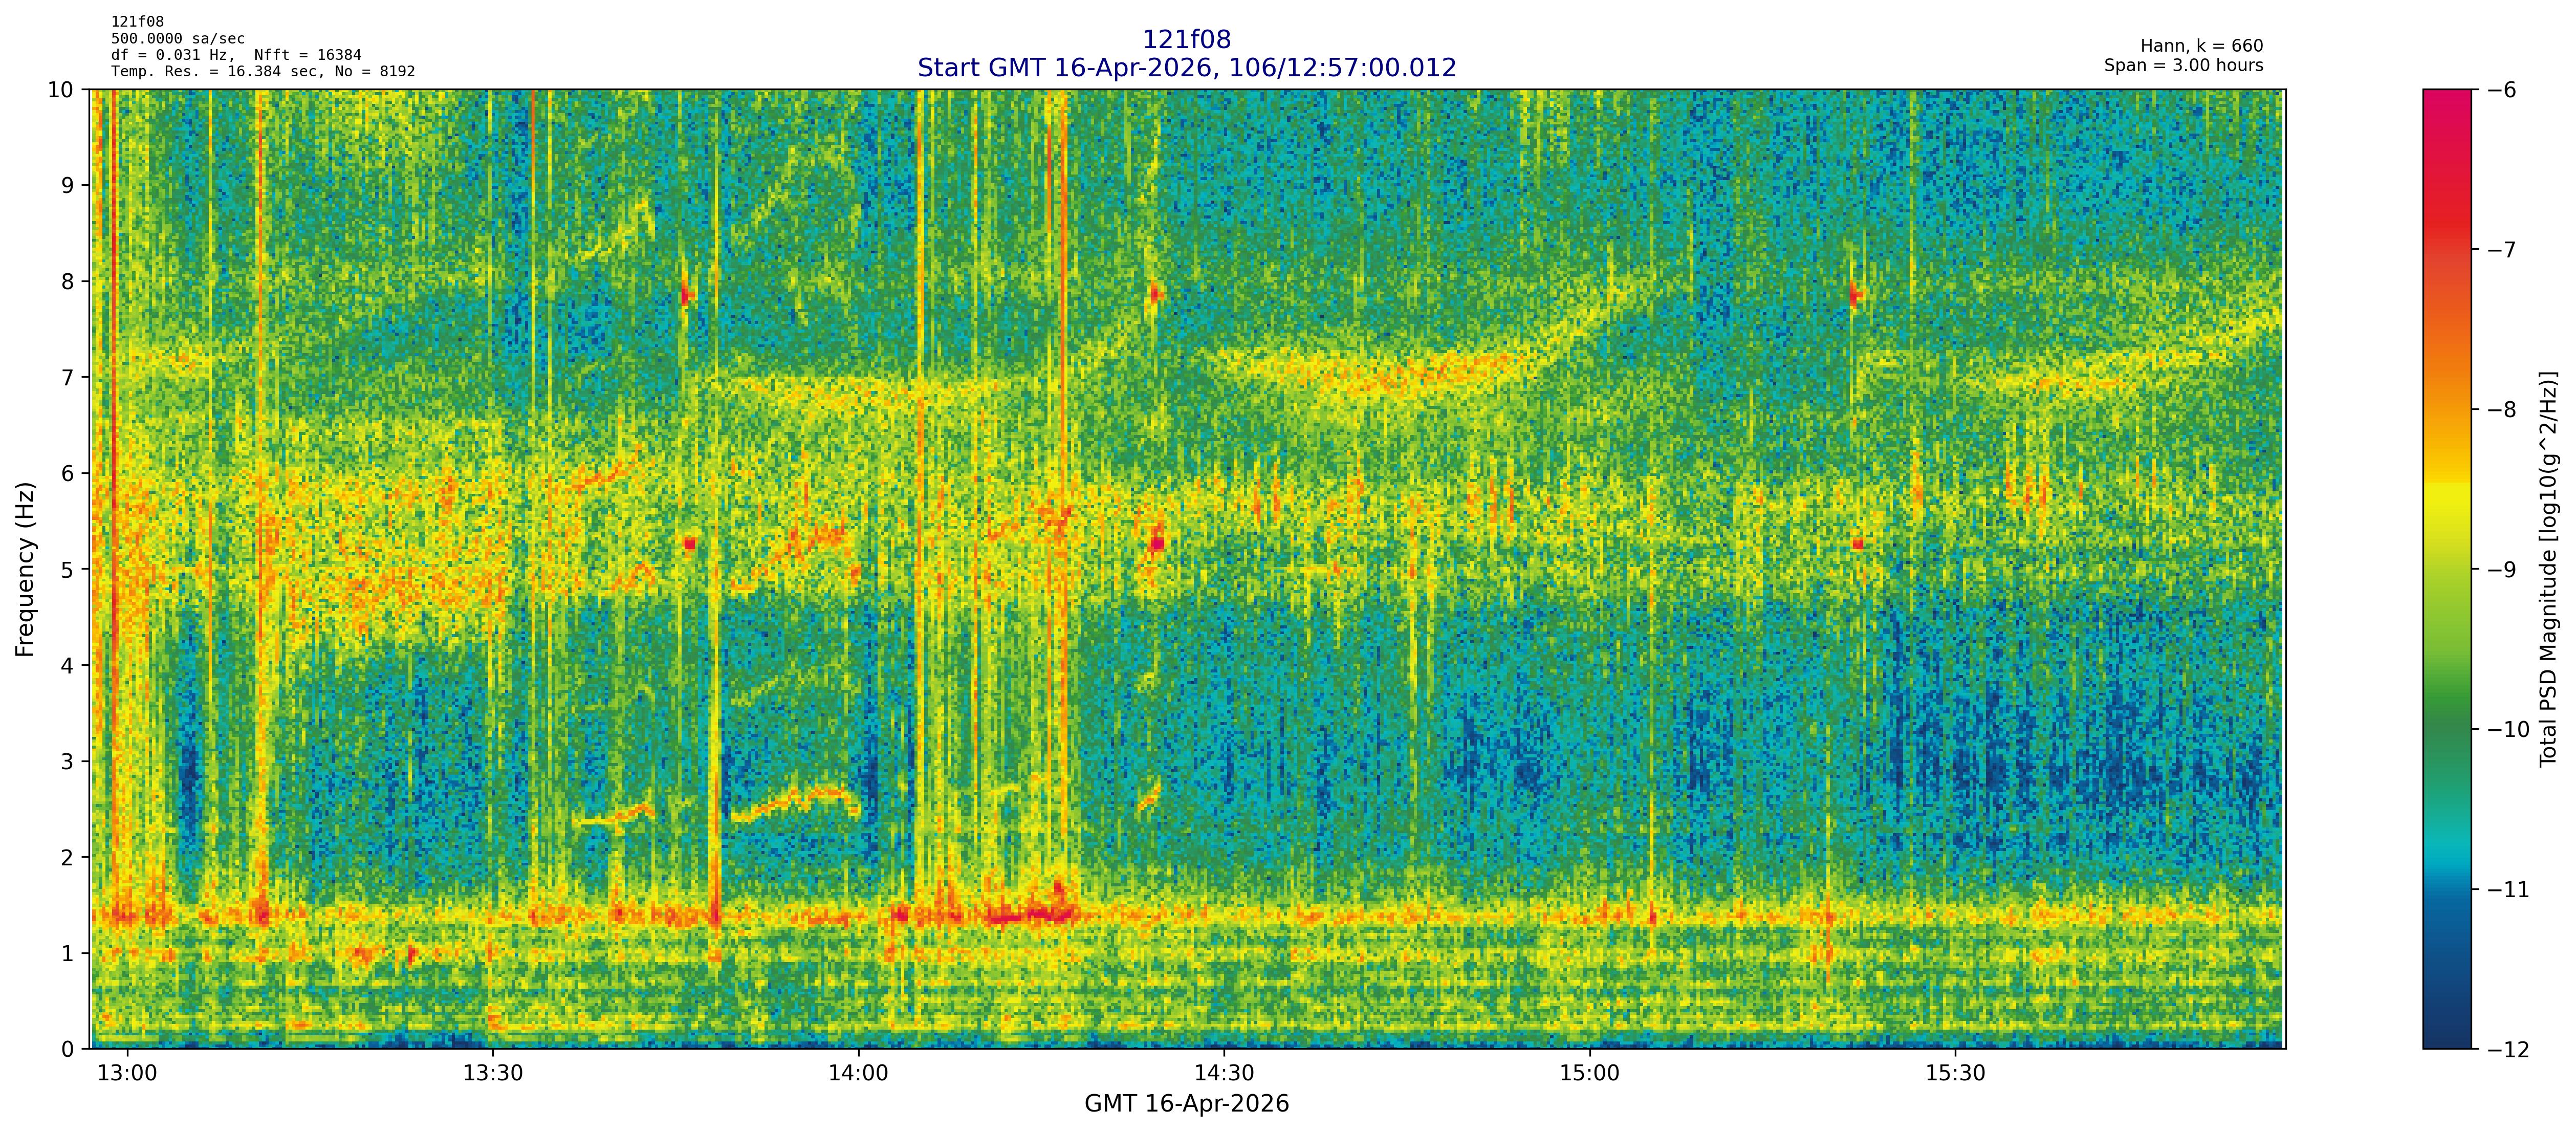Viewport: 2576px width, 1132px height.
Task: Click the frequency tick label 10
Action: pos(60,90)
